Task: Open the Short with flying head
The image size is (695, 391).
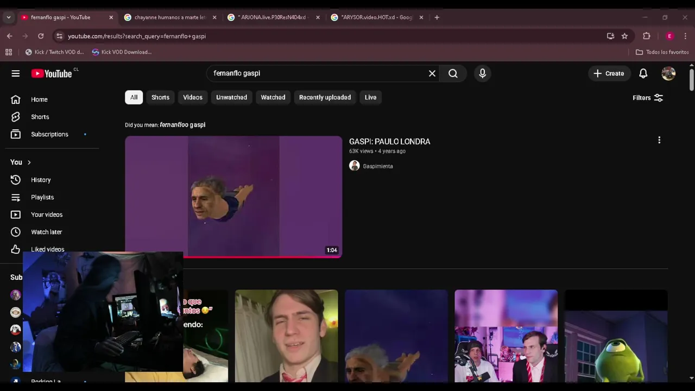Action: pos(396,336)
